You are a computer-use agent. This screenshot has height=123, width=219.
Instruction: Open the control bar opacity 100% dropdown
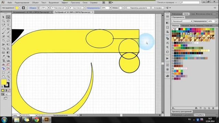110,8
